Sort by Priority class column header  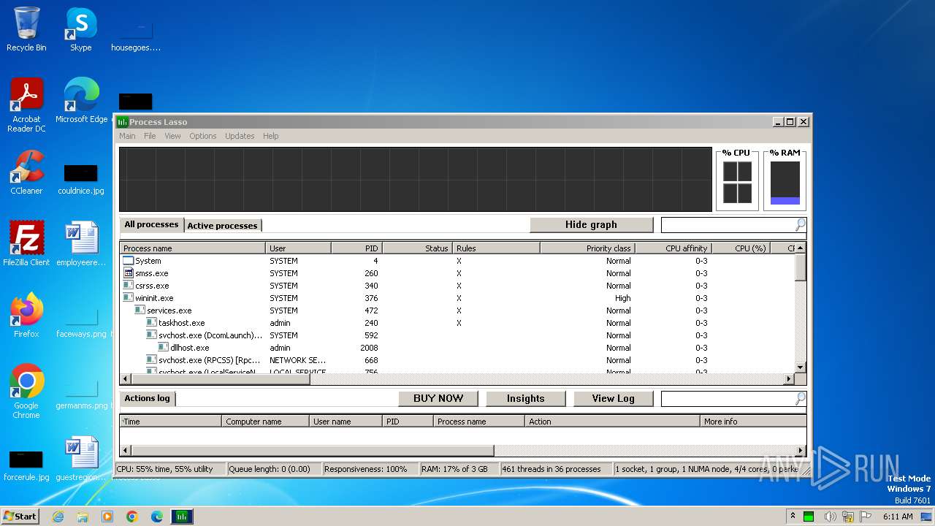(587, 248)
